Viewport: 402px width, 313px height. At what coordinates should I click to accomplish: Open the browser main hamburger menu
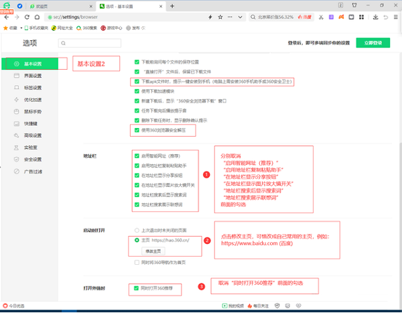coord(396,17)
